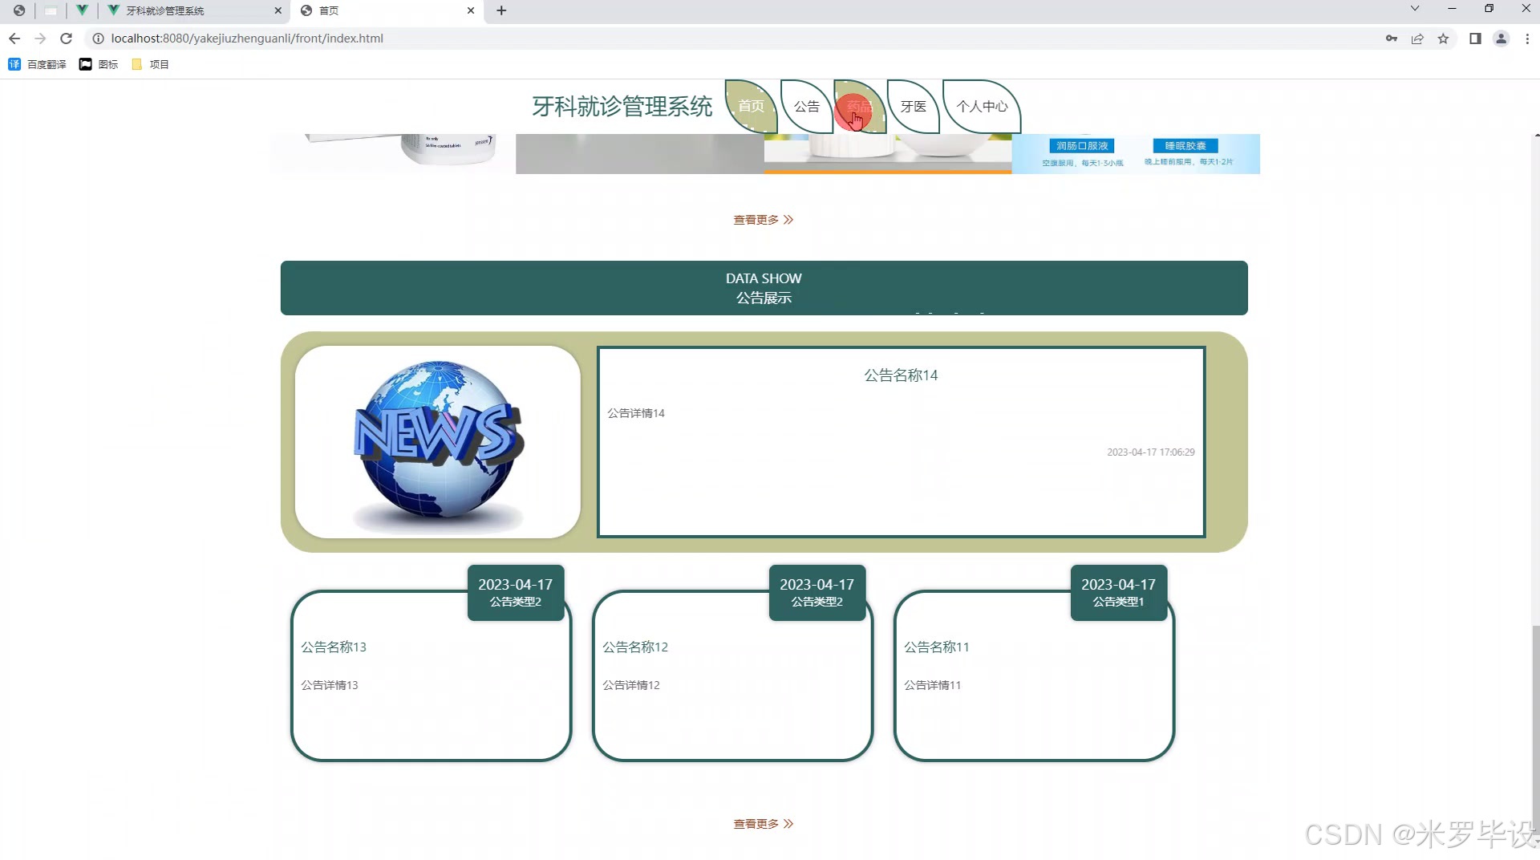Navigate to 首页 in the site menu
Screen dimensions: 1540x860
point(751,106)
